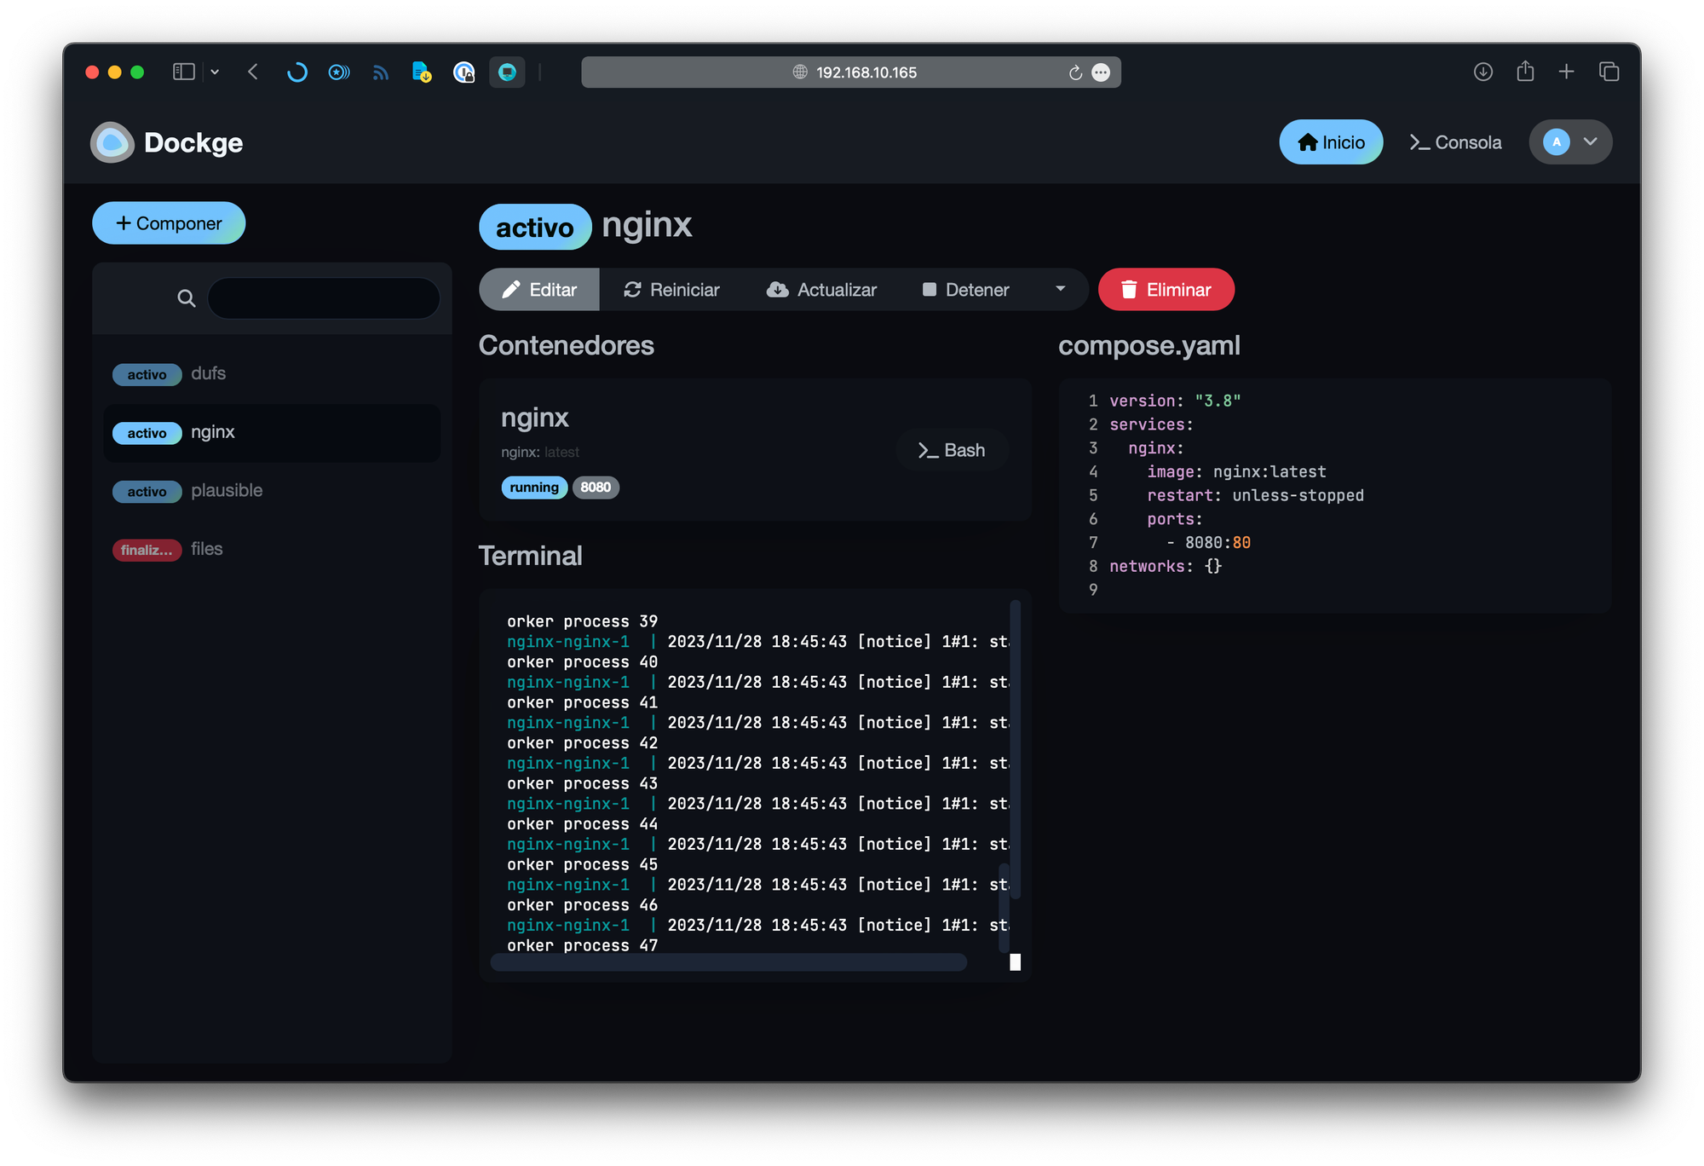Open the Consola page

tap(1455, 142)
